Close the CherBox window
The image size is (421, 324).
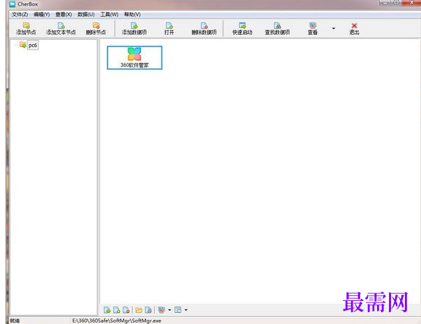pyautogui.click(x=411, y=3)
